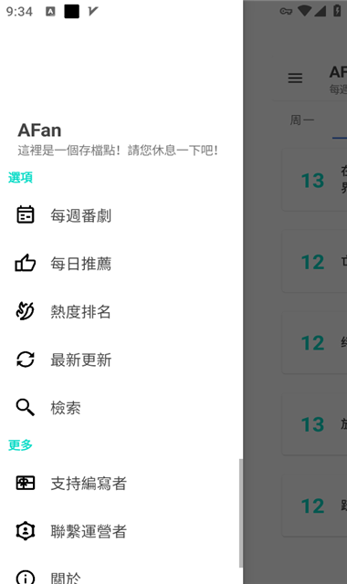Click the calendar icon for 每週番劇
Viewport: 347px width, 584px height.
point(26,215)
